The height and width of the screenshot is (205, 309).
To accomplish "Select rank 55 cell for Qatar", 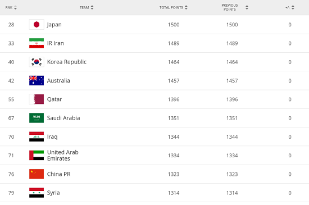I will pos(11,99).
